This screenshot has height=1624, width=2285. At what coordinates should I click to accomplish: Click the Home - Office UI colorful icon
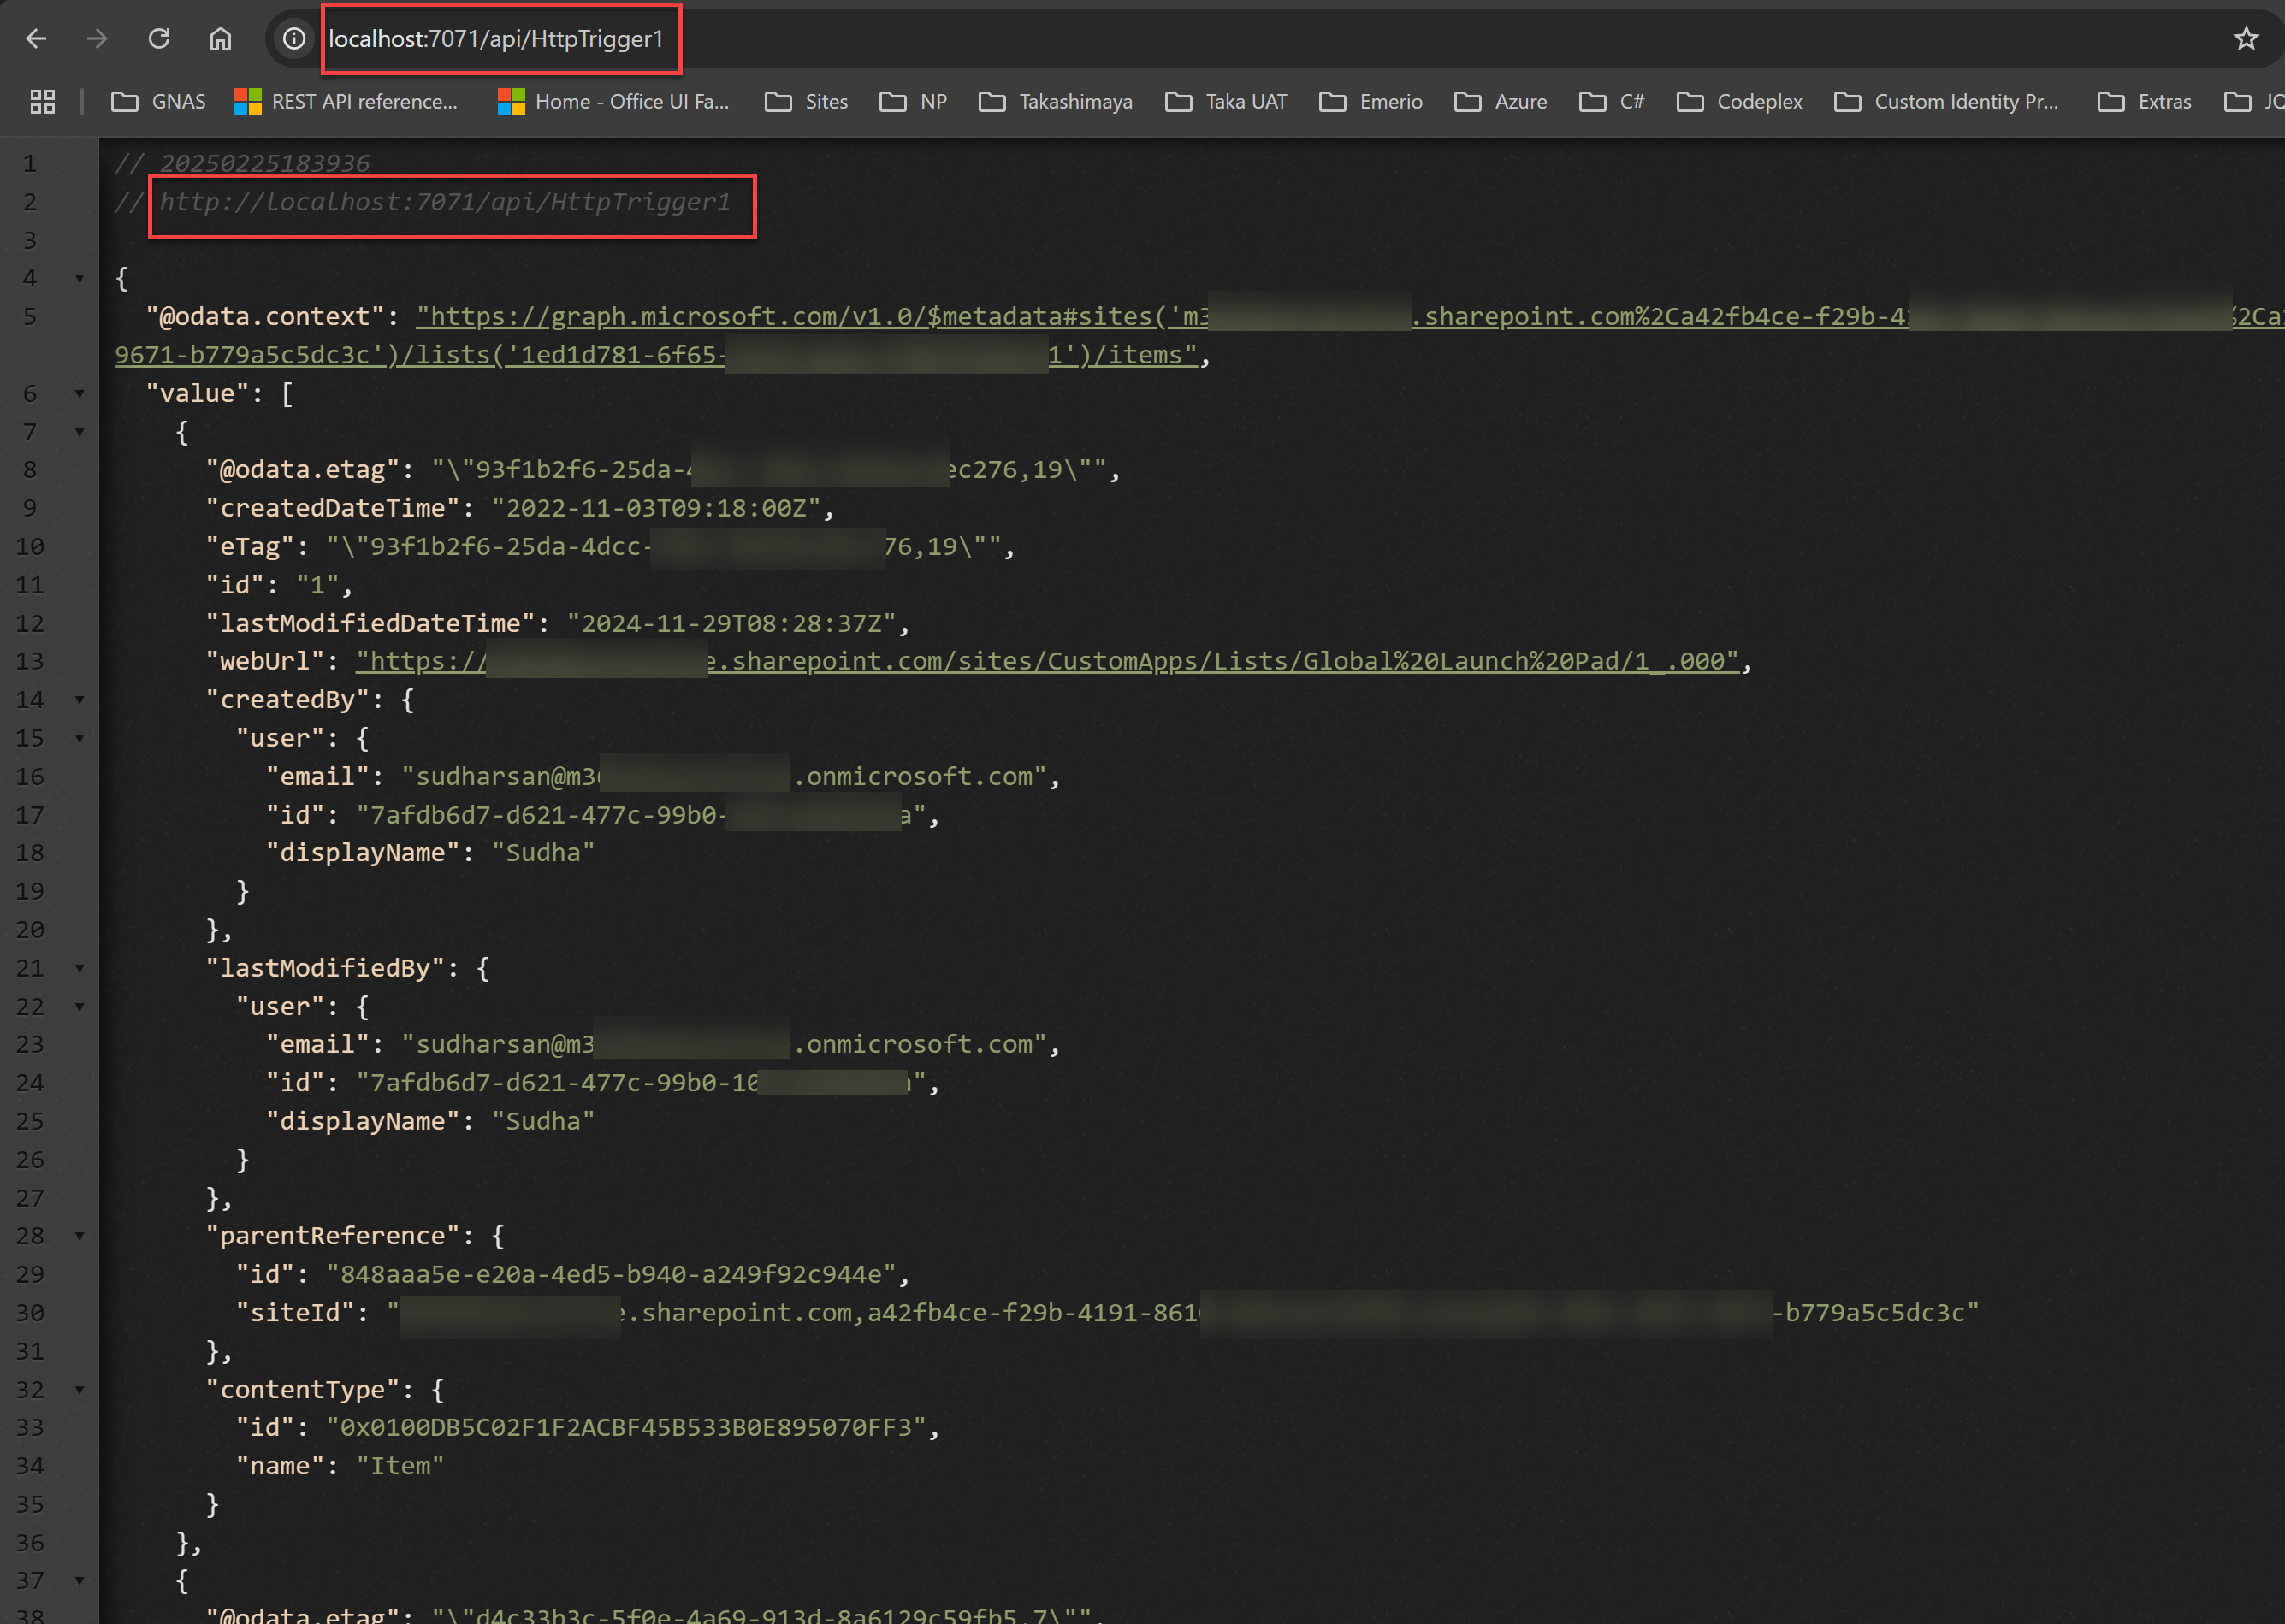pyautogui.click(x=512, y=101)
